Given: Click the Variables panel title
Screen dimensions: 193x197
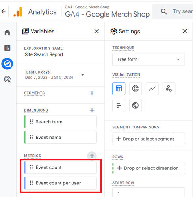Looking at the screenshot, I should coord(43,31).
